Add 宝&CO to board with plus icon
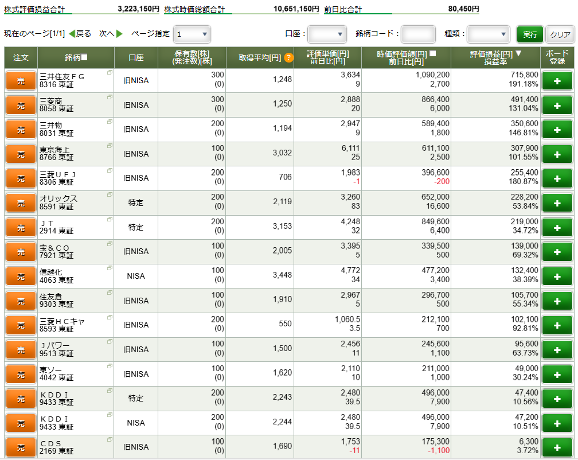Viewport: 578px width, 460px height. [x=557, y=252]
